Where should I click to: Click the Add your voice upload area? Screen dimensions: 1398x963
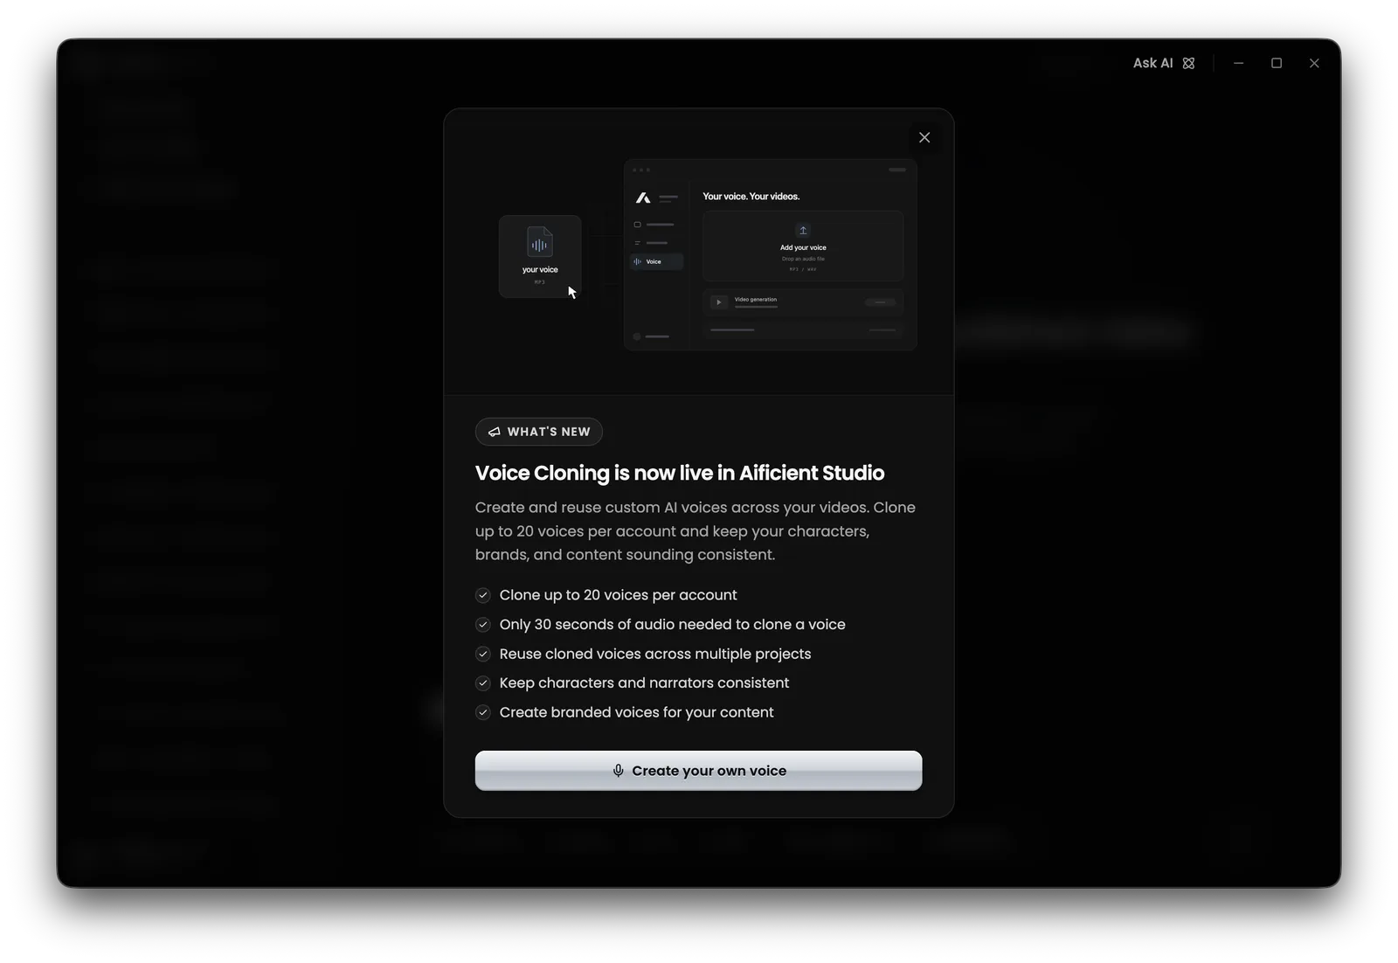tap(803, 246)
